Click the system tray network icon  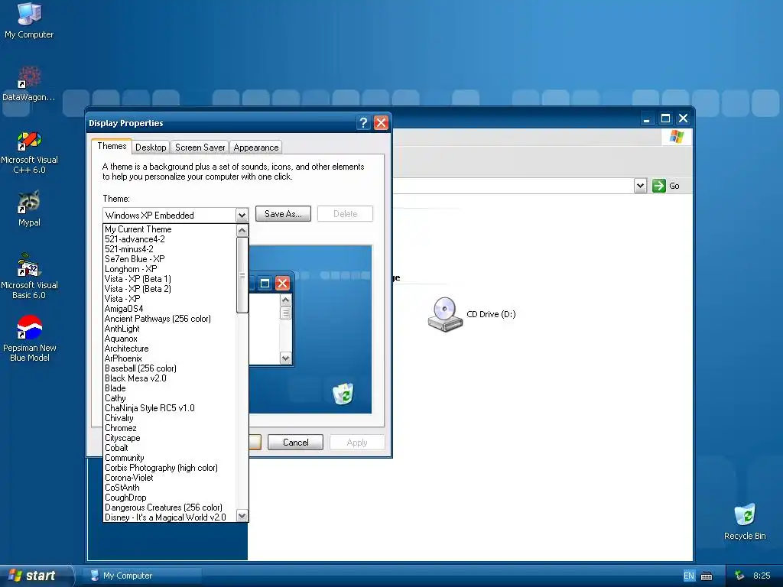click(x=739, y=576)
